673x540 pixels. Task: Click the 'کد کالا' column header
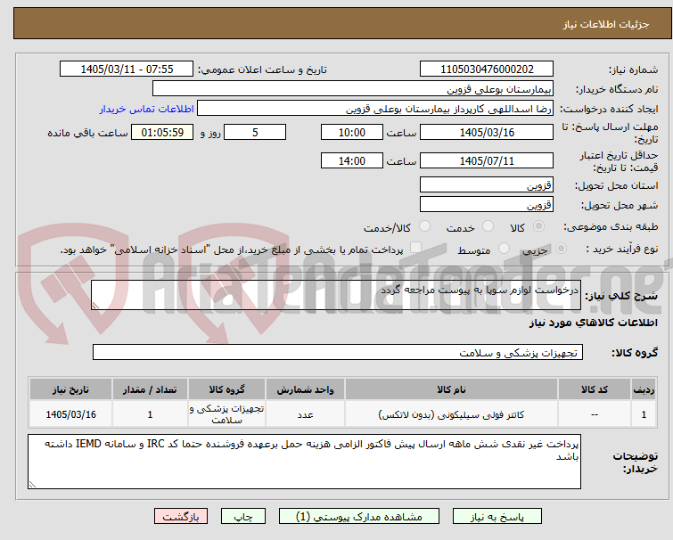[594, 389]
